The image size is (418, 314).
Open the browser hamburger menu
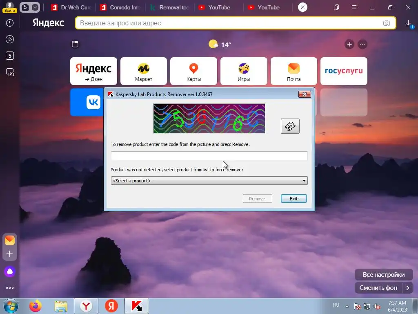(x=354, y=7)
